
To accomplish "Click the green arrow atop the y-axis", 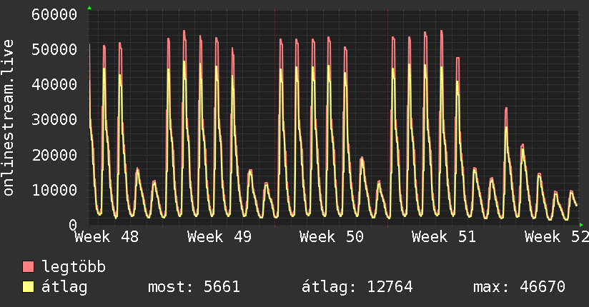I will point(89,8).
